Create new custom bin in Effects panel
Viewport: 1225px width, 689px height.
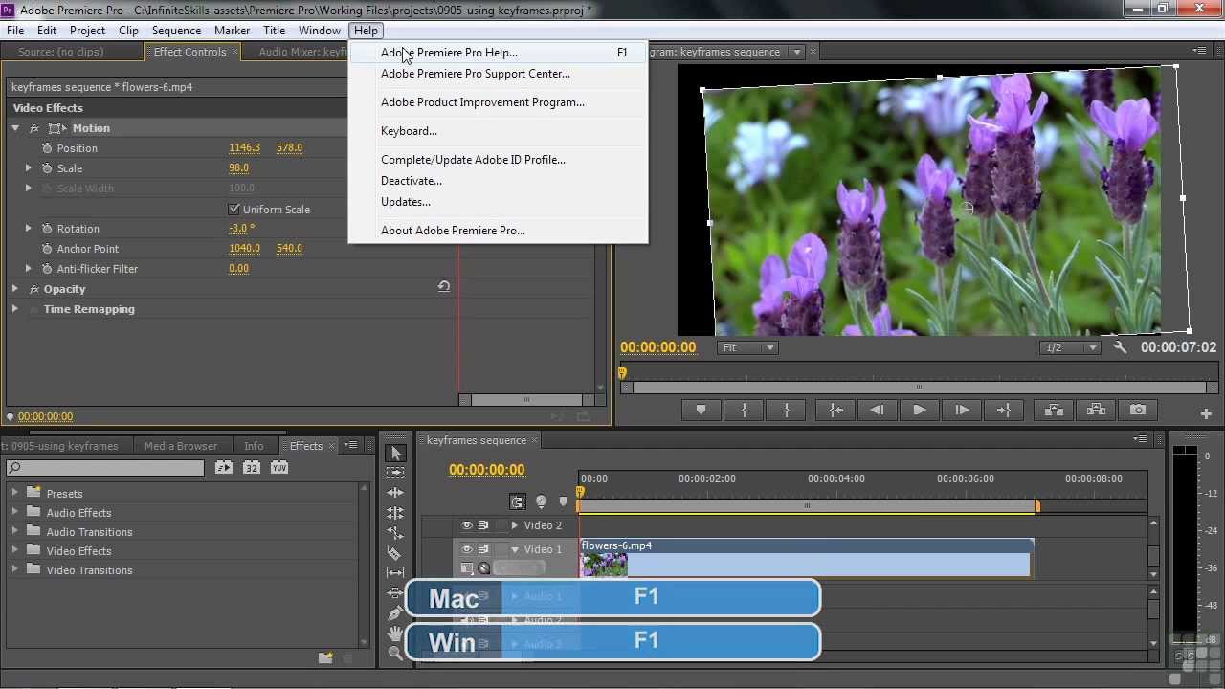(325, 657)
